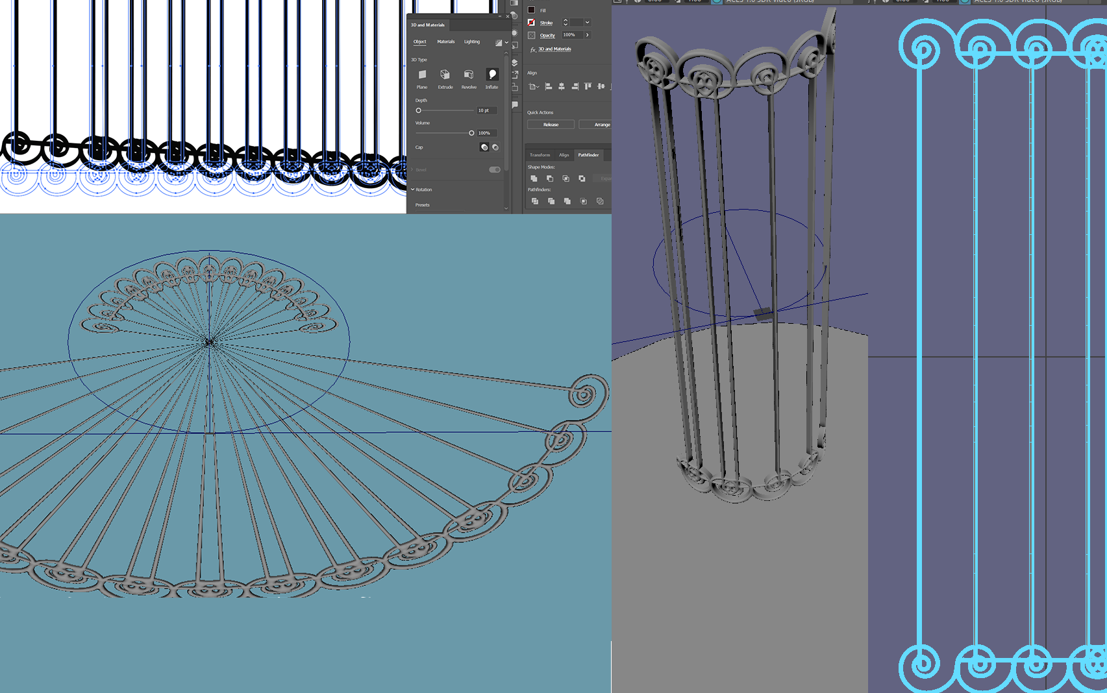Screen dimensions: 1107x693
Task: Click Vertical Align Center icon
Action: [x=601, y=86]
